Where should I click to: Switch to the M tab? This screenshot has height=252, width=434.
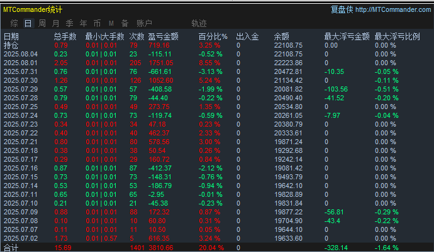point(111,23)
